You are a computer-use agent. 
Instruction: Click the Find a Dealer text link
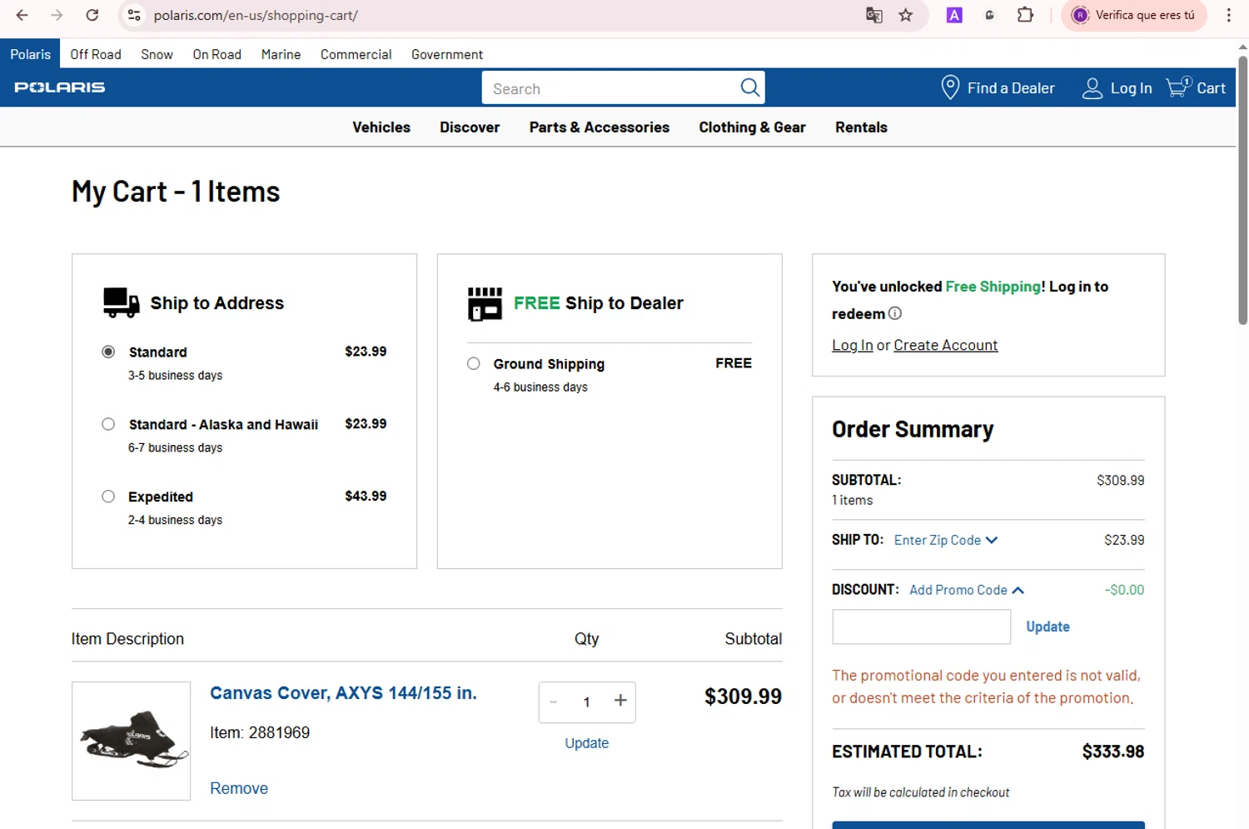pos(1011,88)
